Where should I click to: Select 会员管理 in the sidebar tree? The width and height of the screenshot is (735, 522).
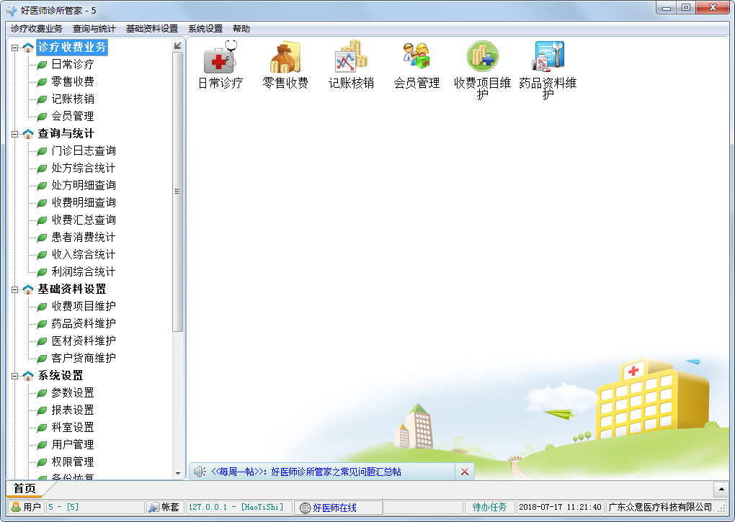click(73, 116)
